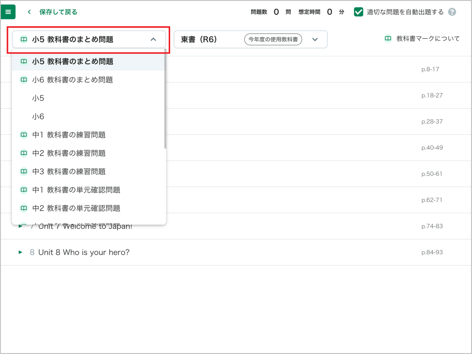This screenshot has width=472, height=354.
Task: Select 中1 教科書の練習問題 option
Action: point(88,135)
